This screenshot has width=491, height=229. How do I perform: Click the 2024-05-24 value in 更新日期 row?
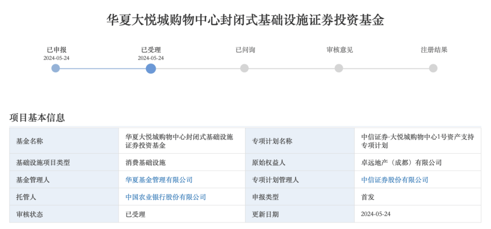[376, 214]
